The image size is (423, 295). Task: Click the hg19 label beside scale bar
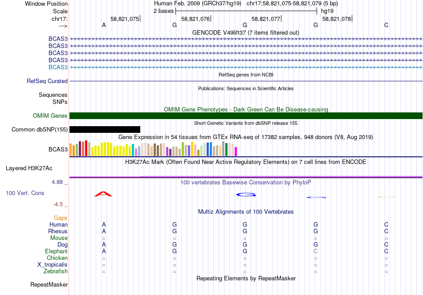327,11
